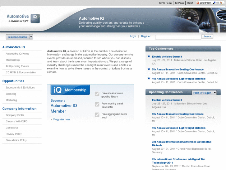Open 4th Annual Advanced Lightweight Materials under Upcoming Conferences

179,128
